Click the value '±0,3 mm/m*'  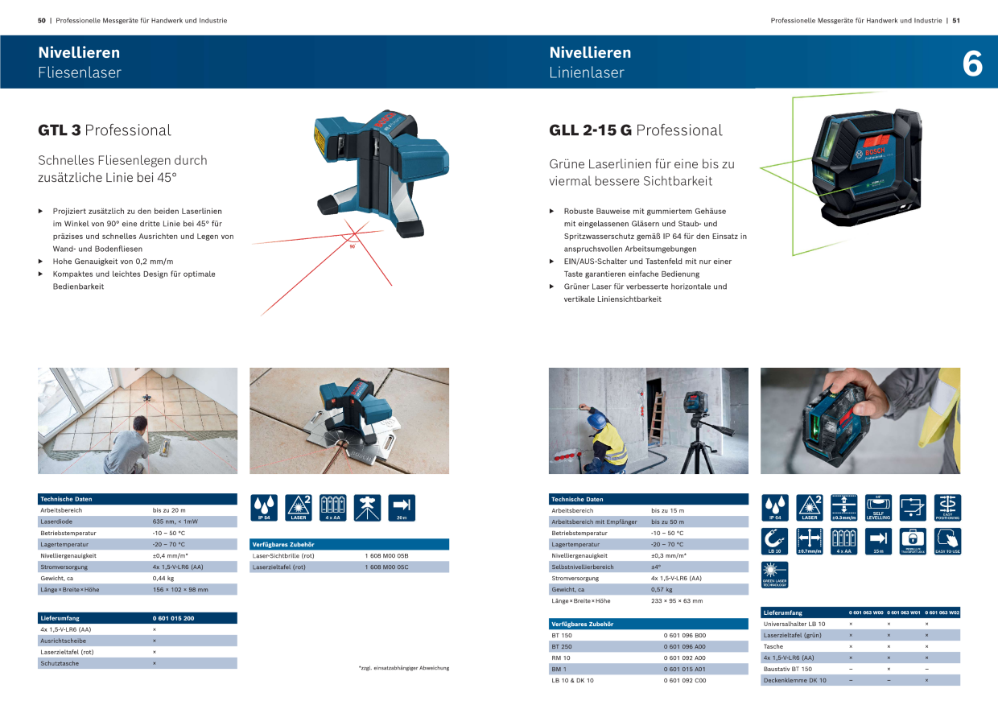click(669, 555)
